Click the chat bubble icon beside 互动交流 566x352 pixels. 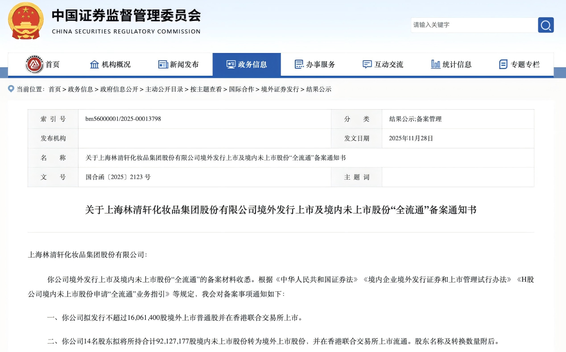tap(367, 65)
